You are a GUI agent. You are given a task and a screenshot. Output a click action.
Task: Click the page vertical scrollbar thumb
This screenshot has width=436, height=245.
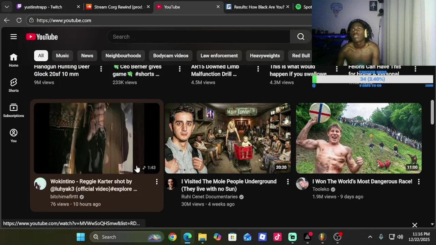pyautogui.click(x=432, y=112)
